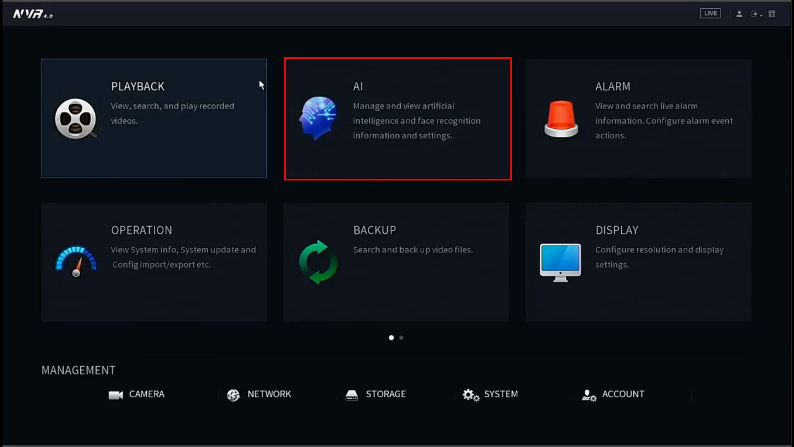Switch to the second page dot
The width and height of the screenshot is (794, 447).
[x=401, y=338]
